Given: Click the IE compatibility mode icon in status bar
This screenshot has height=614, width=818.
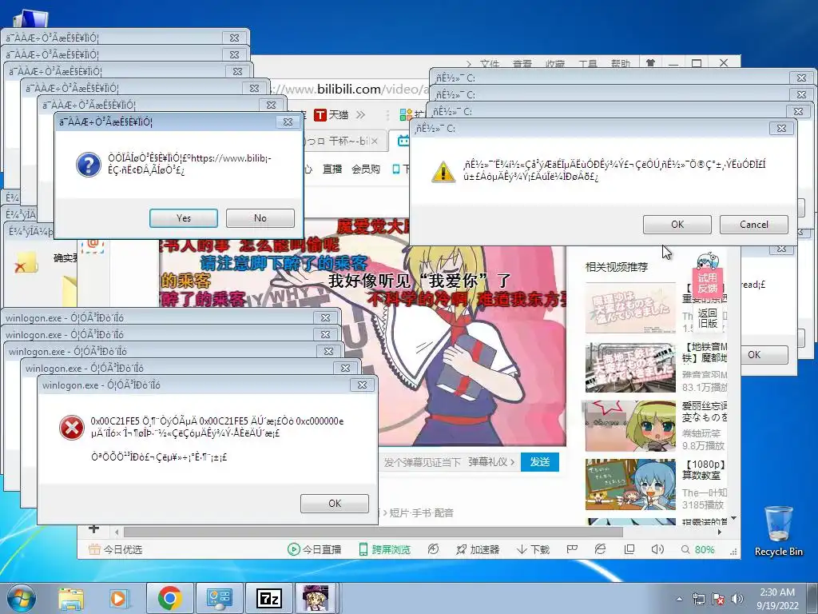Looking at the screenshot, I should (601, 548).
